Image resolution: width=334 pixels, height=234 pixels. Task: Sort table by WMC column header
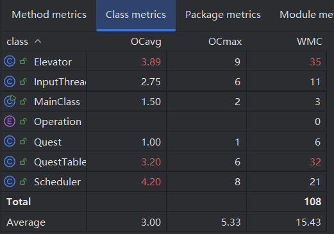click(310, 42)
